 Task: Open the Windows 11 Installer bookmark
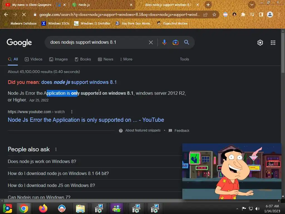coord(92,23)
